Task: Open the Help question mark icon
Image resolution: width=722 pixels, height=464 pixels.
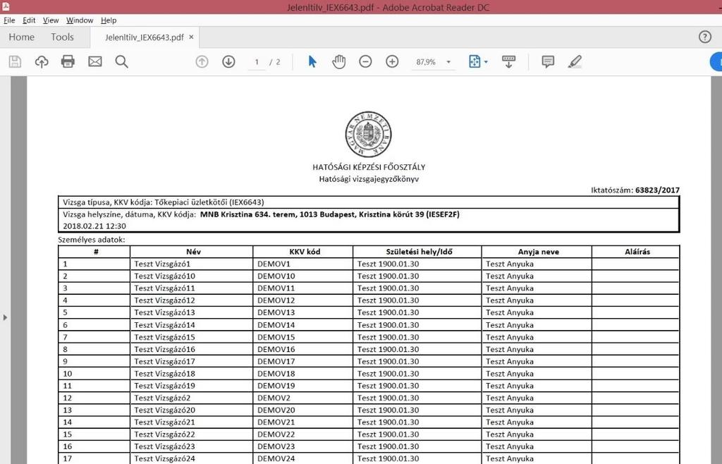Action: tap(705, 37)
